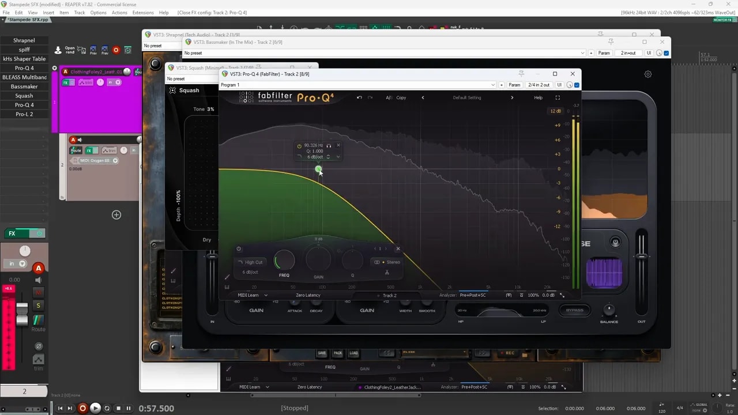738x415 pixels.
Task: Open Actions menu
Action: click(x=119, y=12)
